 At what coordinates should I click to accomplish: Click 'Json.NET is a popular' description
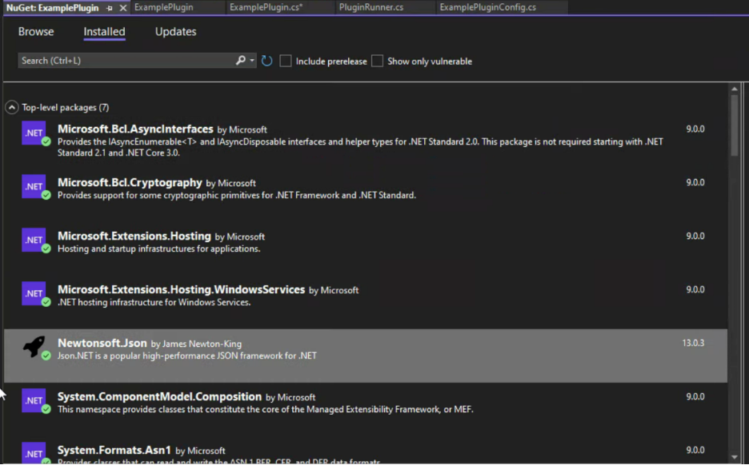click(x=186, y=356)
